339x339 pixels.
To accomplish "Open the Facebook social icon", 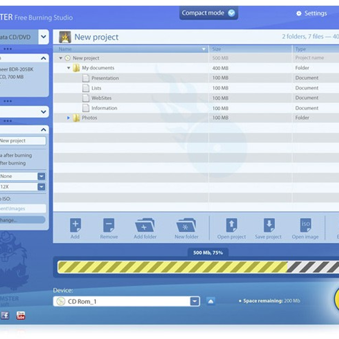I will [x=5, y=315].
